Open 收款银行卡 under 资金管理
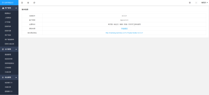 point(9,83)
